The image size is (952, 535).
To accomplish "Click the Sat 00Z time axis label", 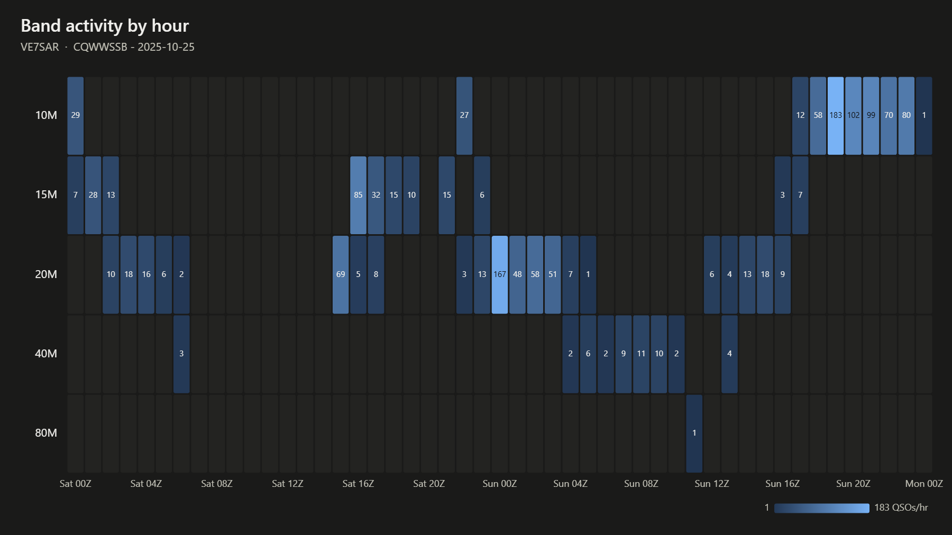I will click(x=76, y=484).
